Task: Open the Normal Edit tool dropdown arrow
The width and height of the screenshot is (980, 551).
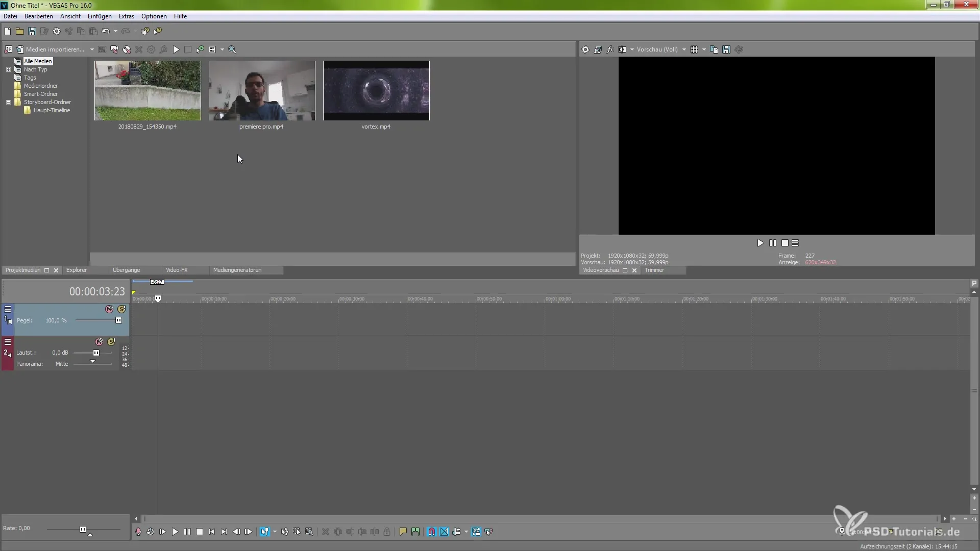Action: click(x=275, y=532)
